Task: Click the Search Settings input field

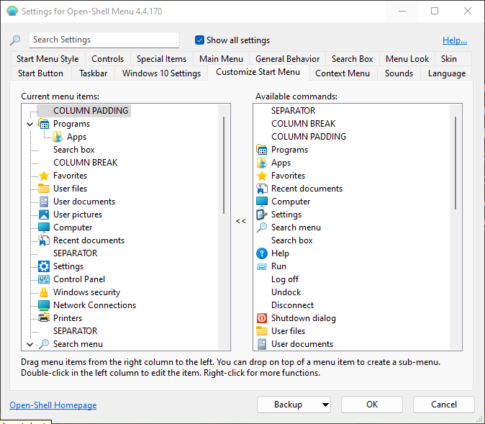Action: pos(104,40)
